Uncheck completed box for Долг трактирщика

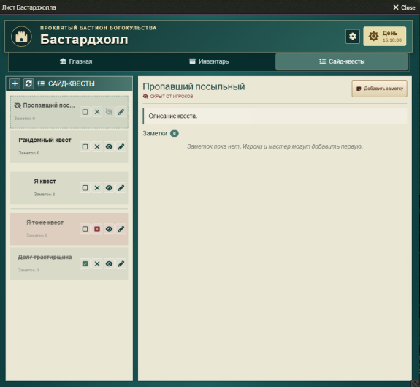(85, 263)
